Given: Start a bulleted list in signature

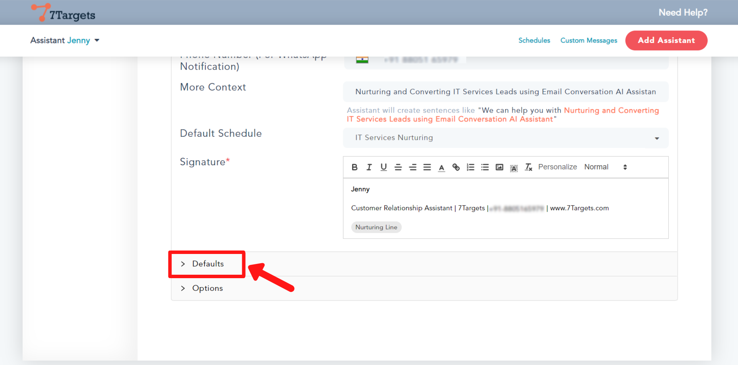Looking at the screenshot, I should coord(485,167).
